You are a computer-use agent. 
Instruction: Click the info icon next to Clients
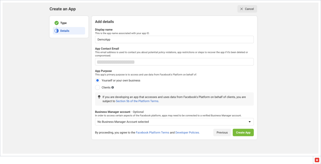pos(113,88)
